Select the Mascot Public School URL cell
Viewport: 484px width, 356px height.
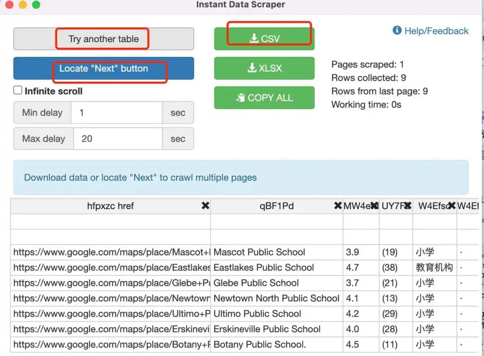[x=111, y=252]
